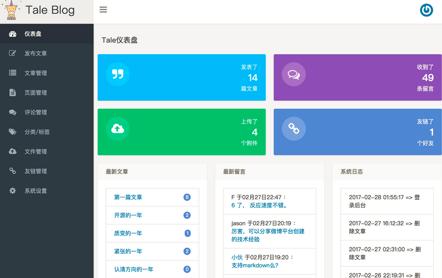Select 友链管理 in sidebar
This screenshot has height=278, width=442.
(x=47, y=171)
